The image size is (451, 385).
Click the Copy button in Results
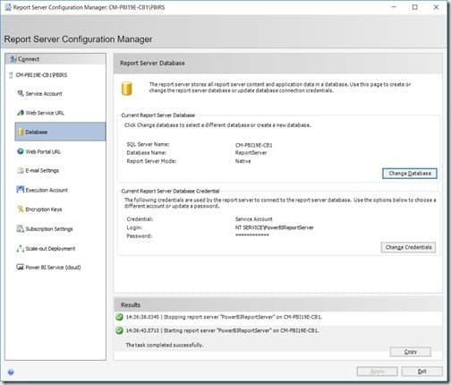[411, 352]
